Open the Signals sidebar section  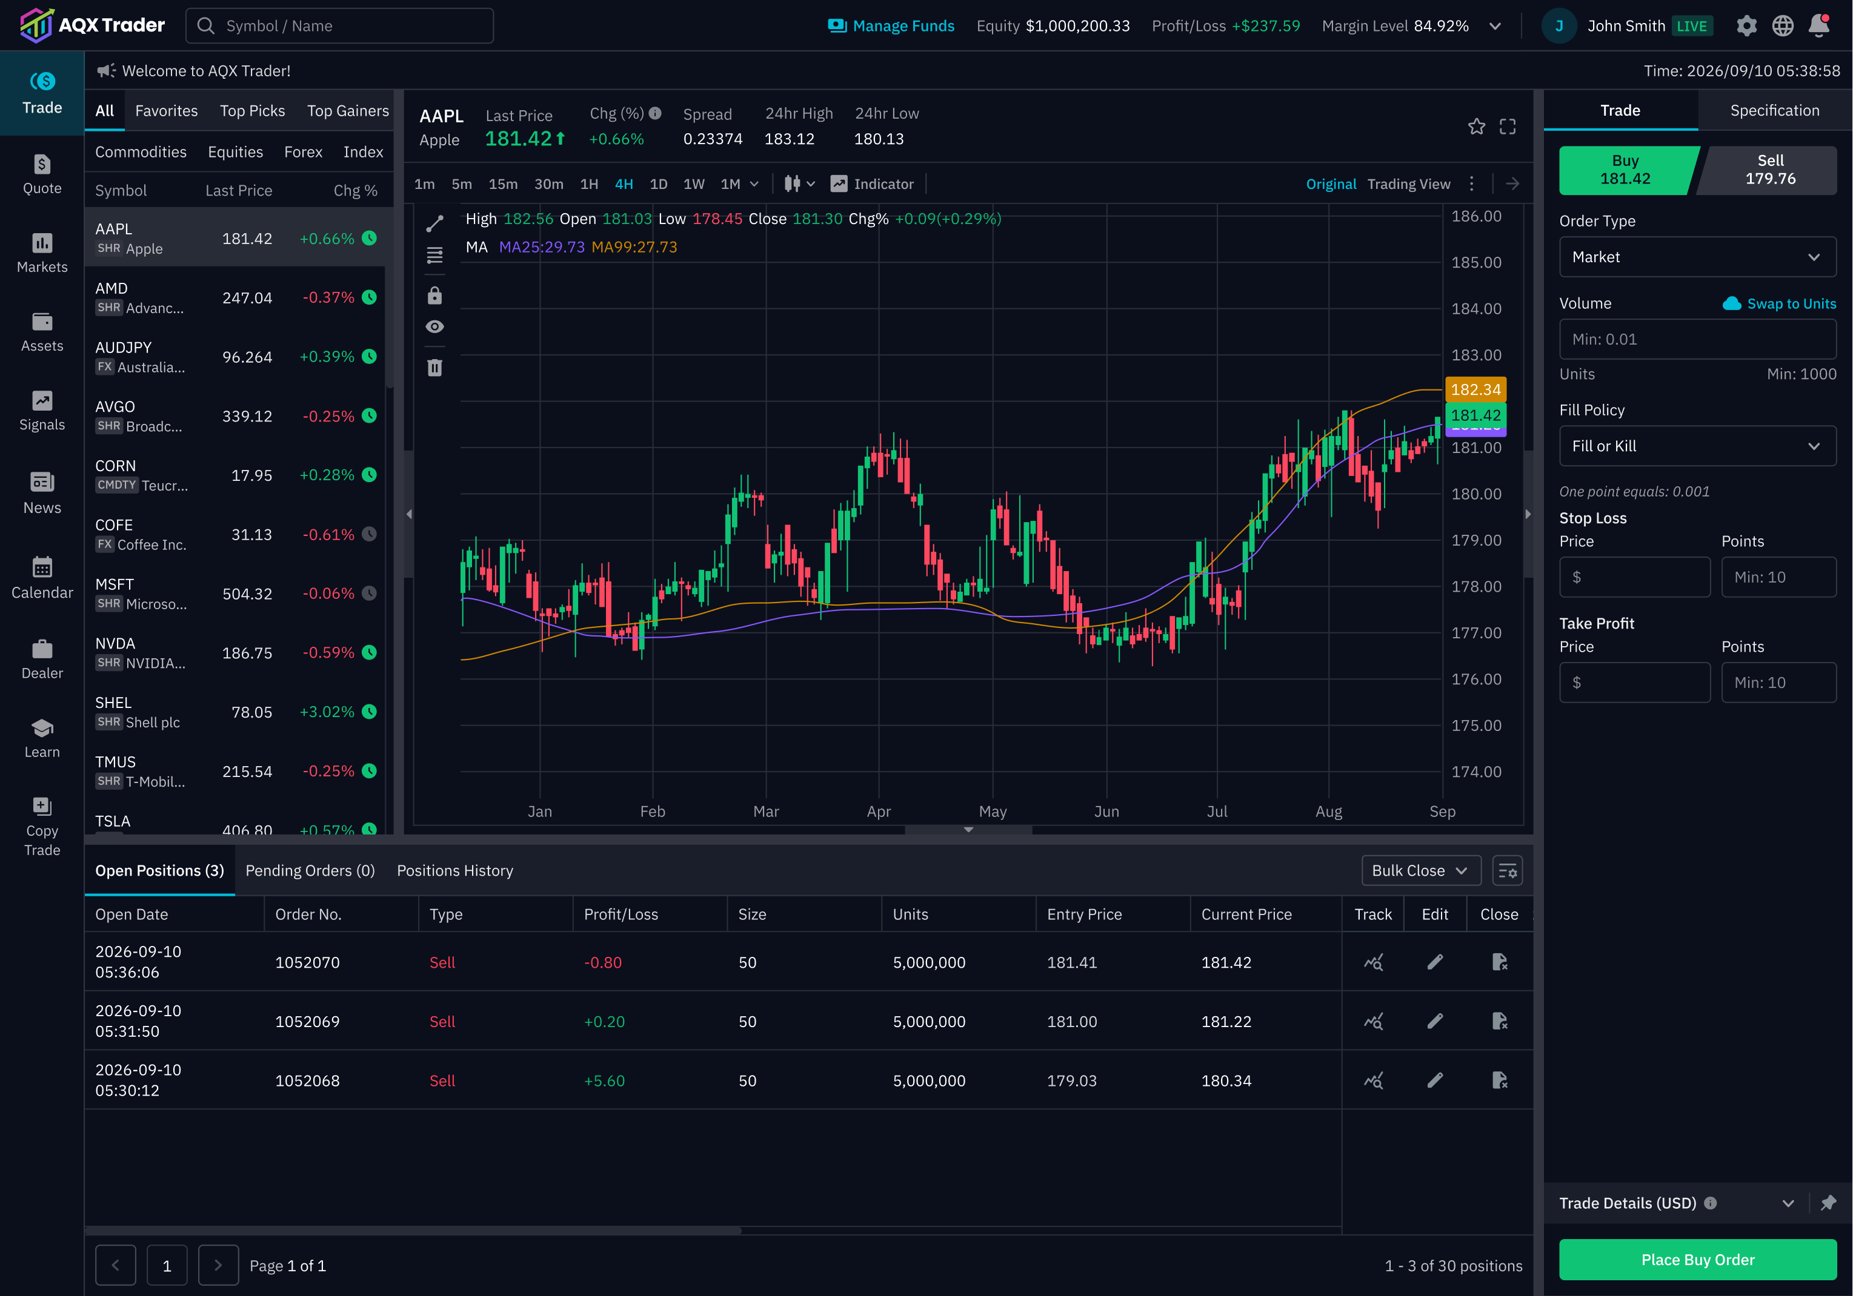click(x=42, y=411)
